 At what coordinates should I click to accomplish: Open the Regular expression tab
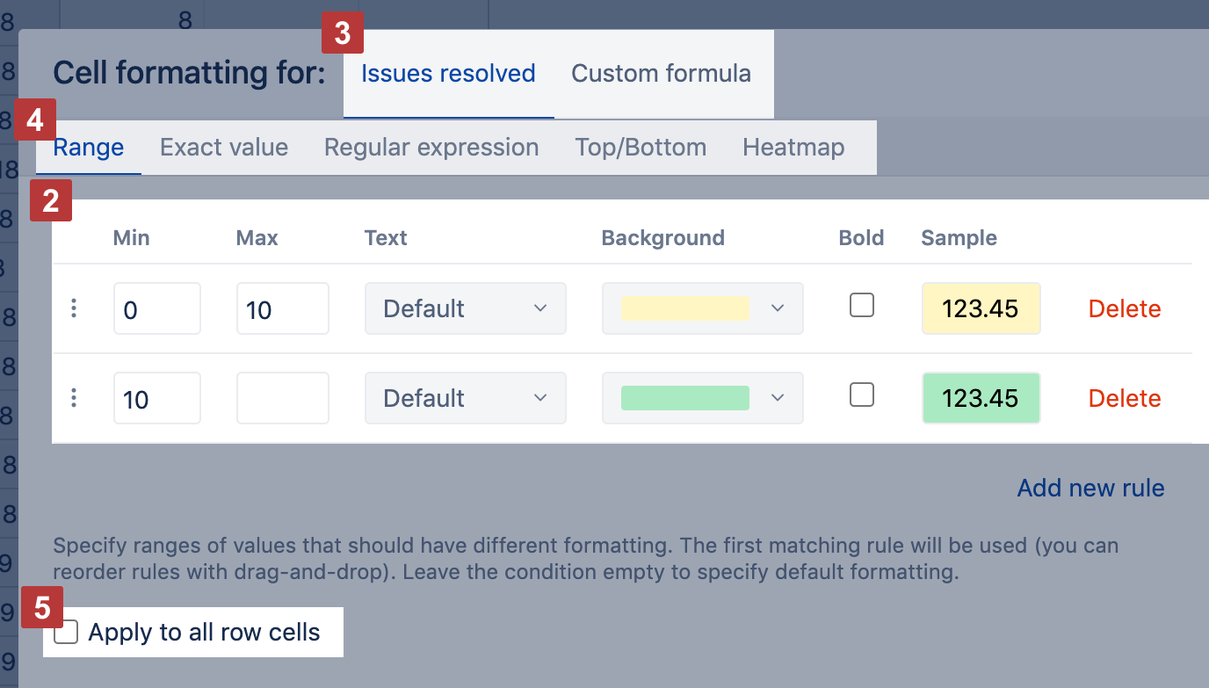pyautogui.click(x=431, y=147)
